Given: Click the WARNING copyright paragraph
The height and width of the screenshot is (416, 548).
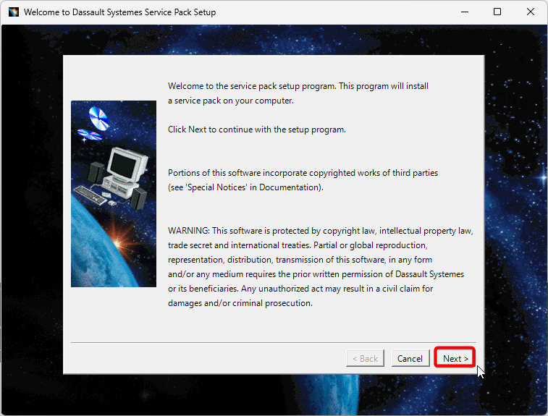Looking at the screenshot, I should click(x=319, y=267).
